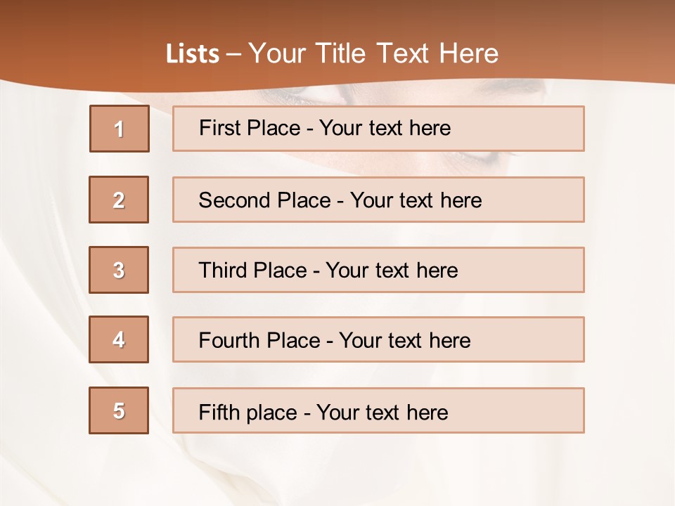This screenshot has height=506, width=675.
Task: Click the number 1 box
Action: [120, 129]
